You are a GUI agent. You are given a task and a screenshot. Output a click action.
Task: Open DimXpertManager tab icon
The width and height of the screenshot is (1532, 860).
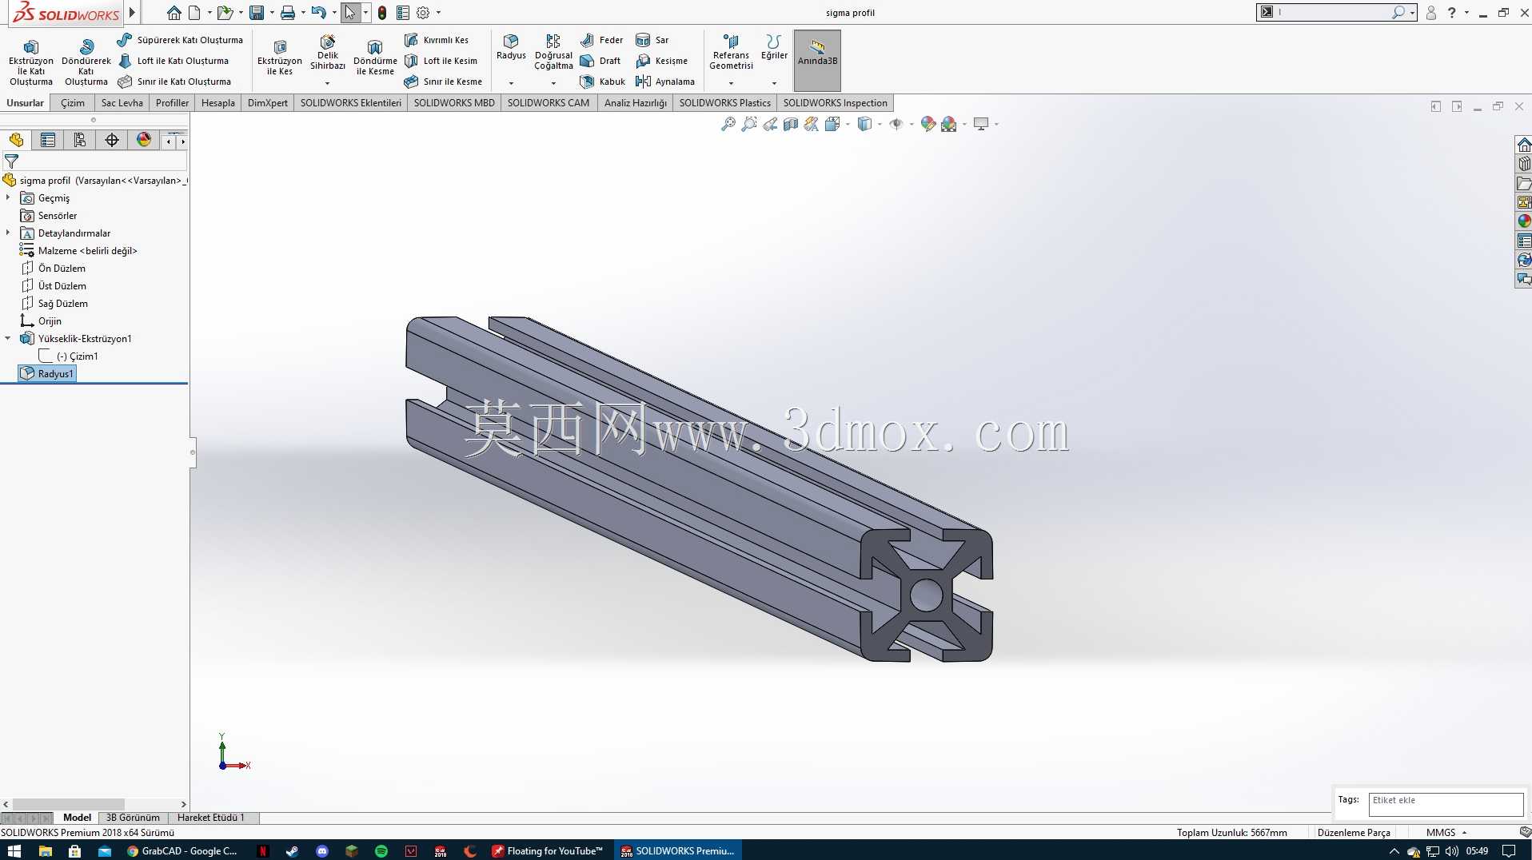[x=112, y=141]
